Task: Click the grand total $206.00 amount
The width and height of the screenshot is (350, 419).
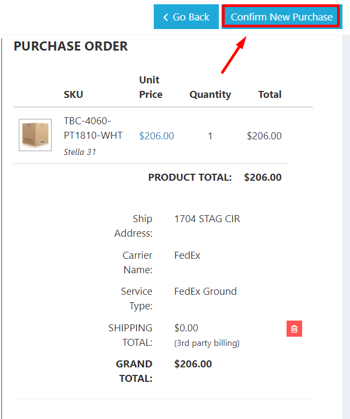Action: [x=193, y=364]
